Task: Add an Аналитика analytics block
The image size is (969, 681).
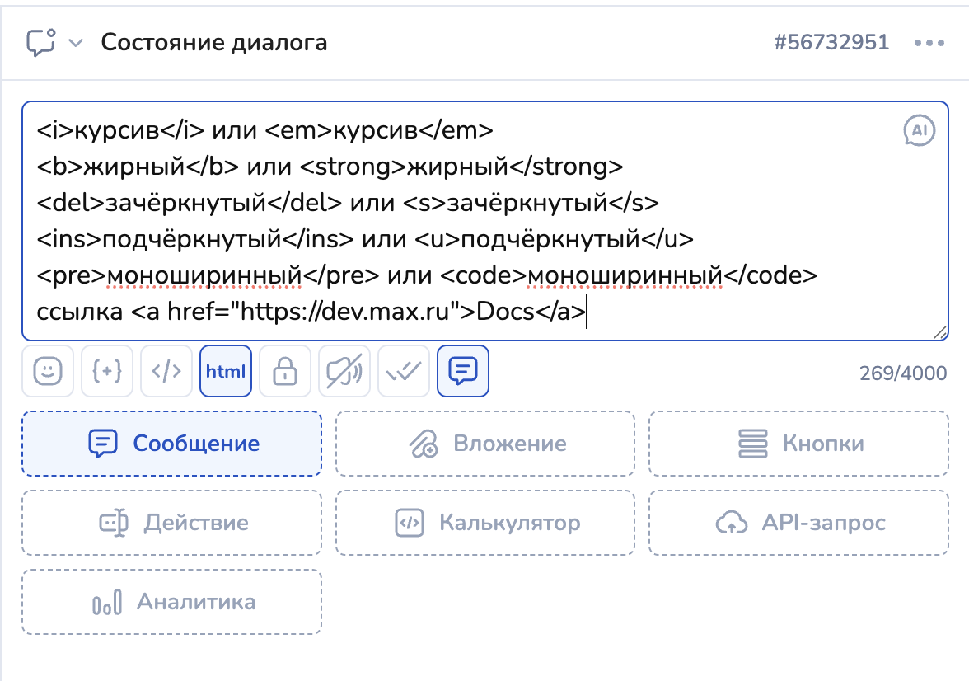Action: pyautogui.click(x=171, y=602)
